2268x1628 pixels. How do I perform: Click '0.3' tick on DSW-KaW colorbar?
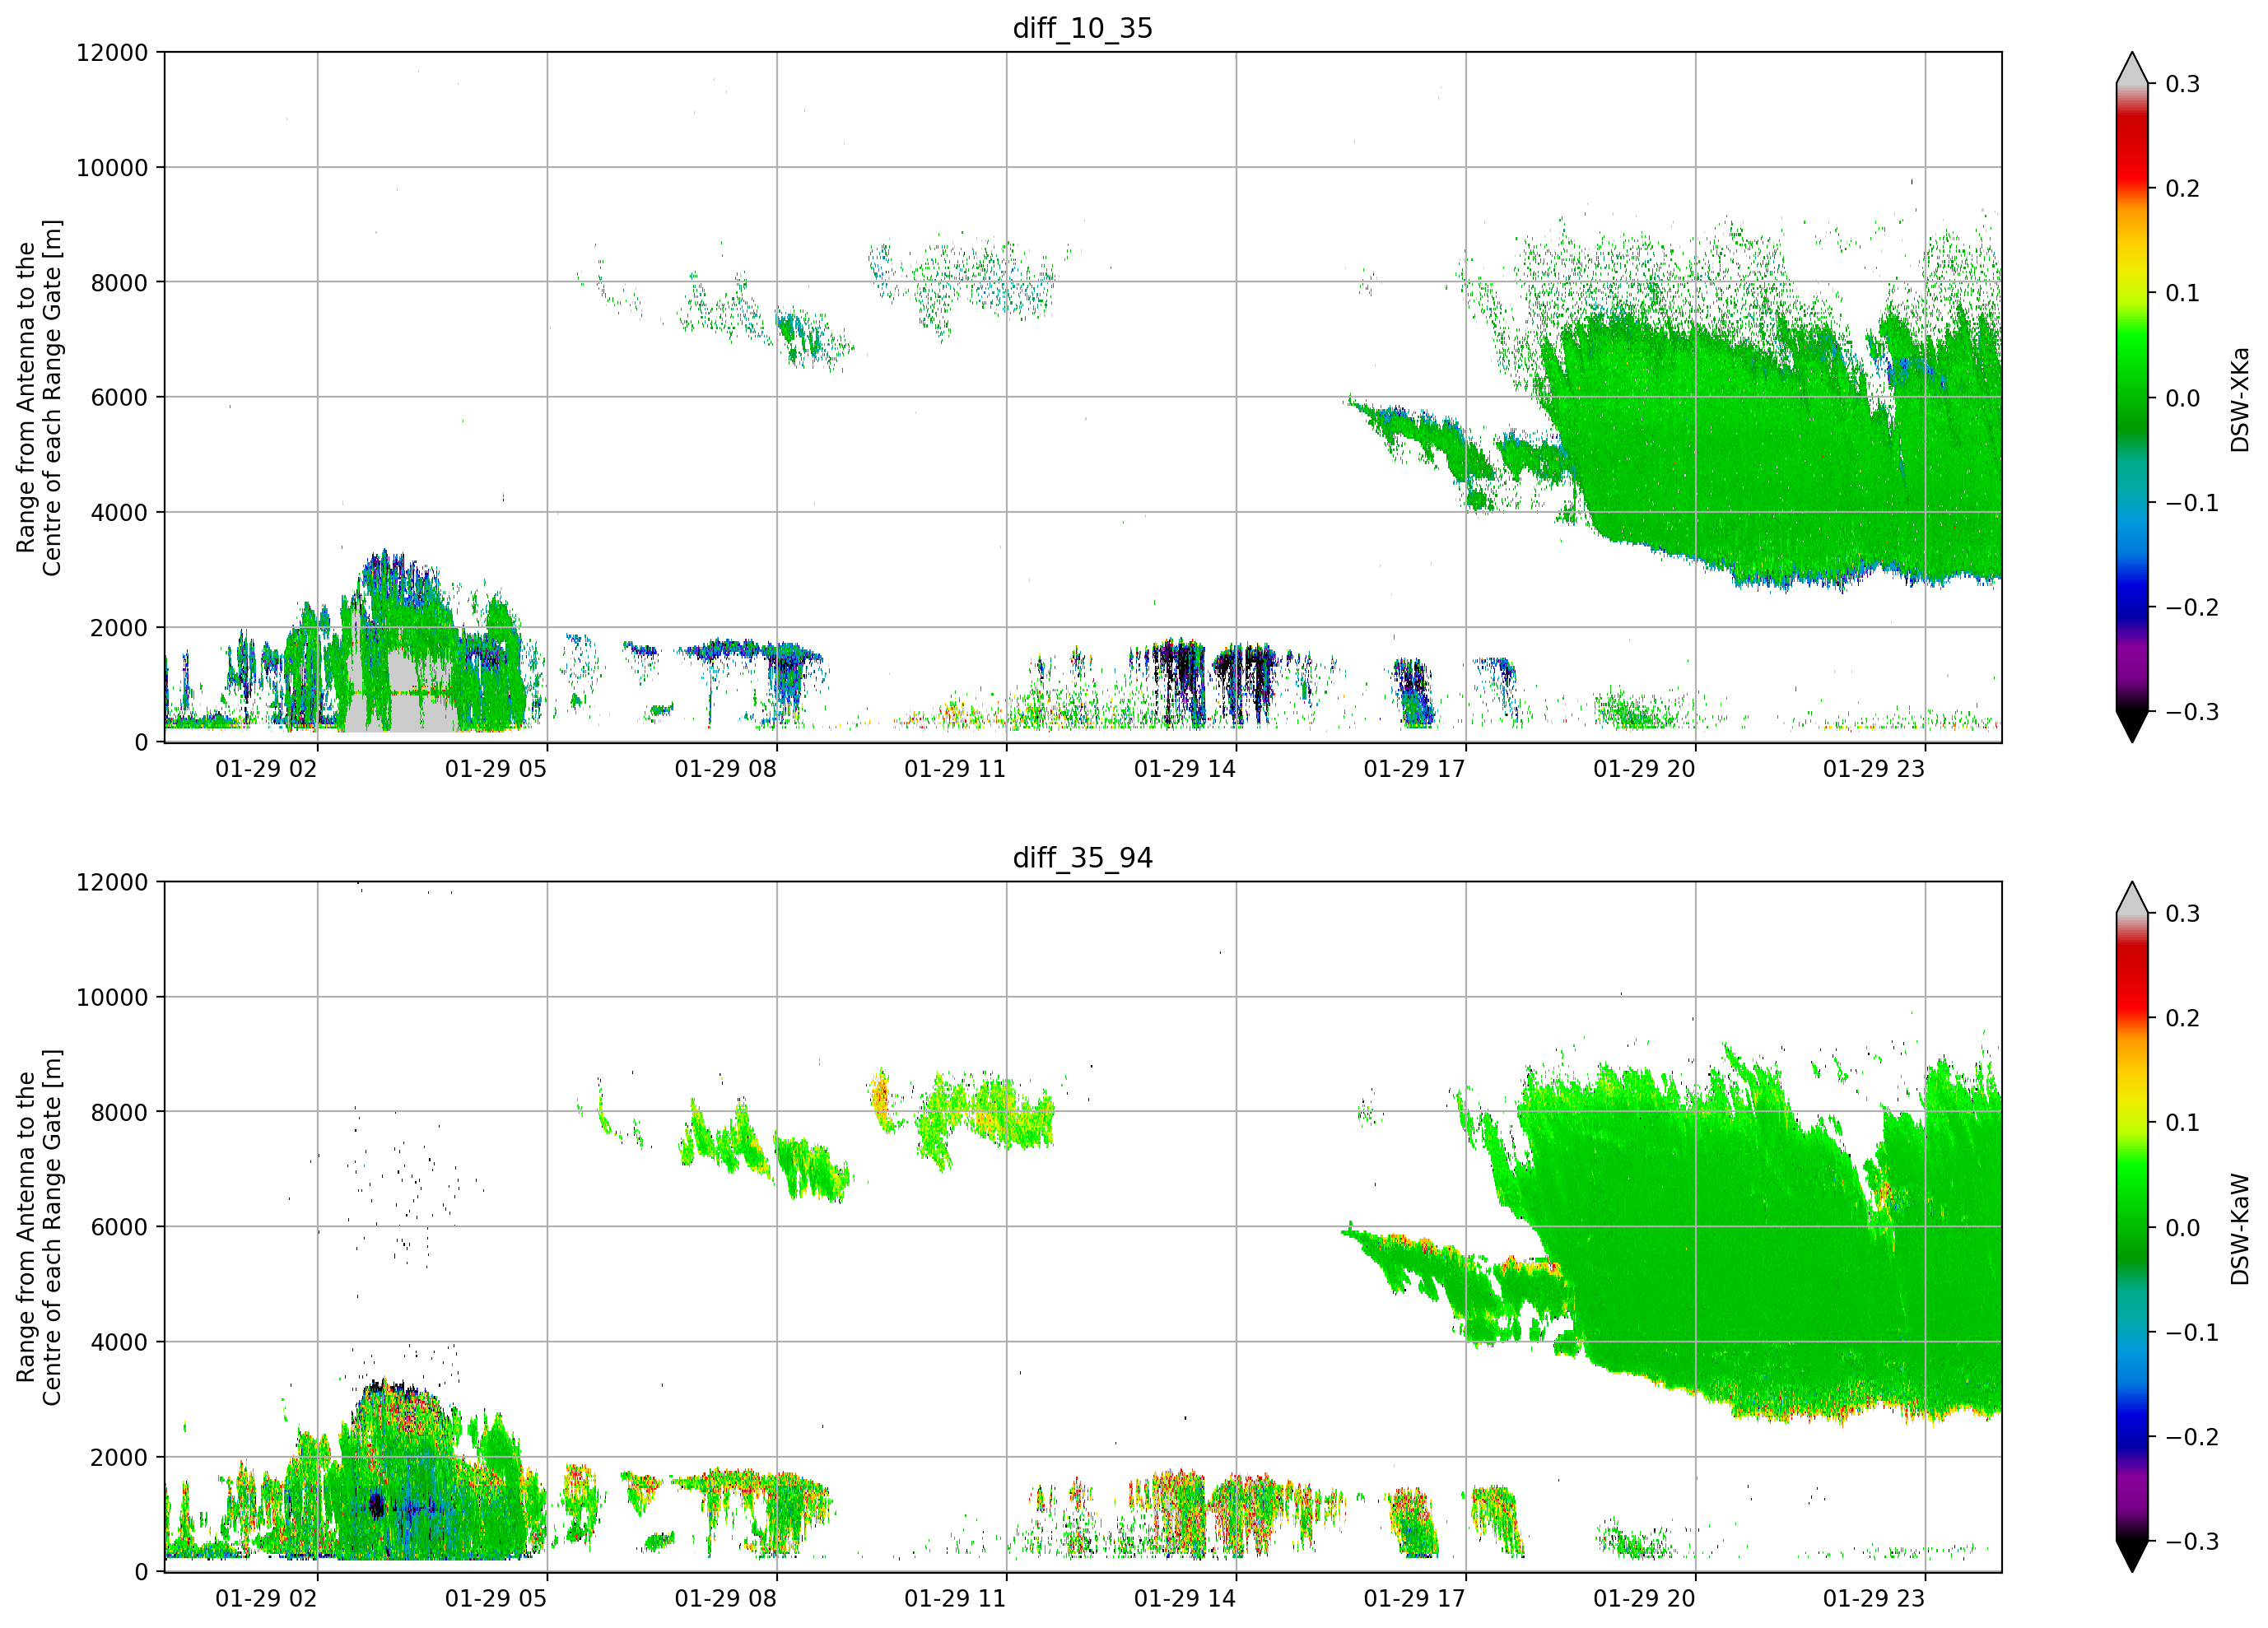pos(2183,914)
